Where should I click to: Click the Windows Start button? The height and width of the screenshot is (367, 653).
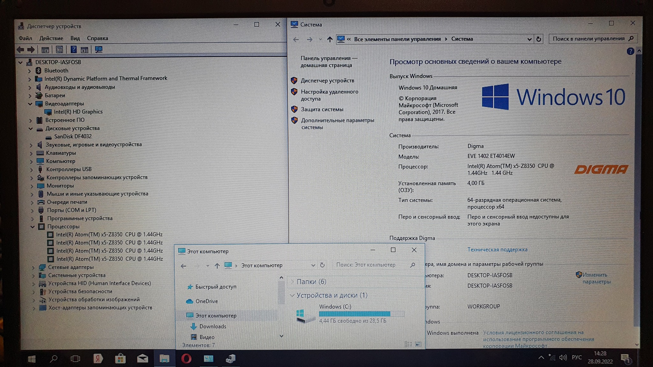tap(32, 359)
